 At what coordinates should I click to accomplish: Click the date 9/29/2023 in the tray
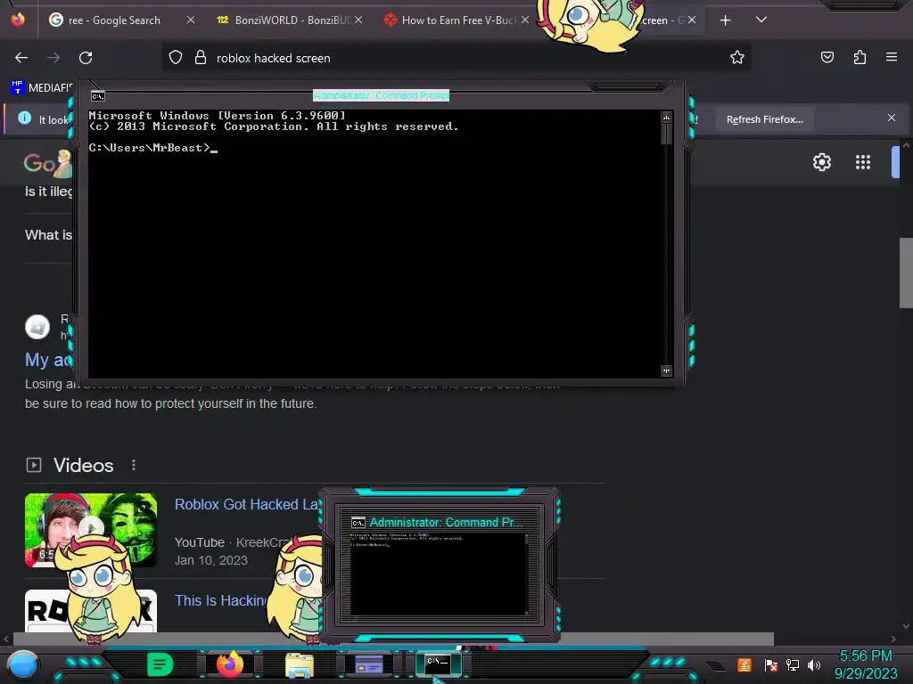pyautogui.click(x=866, y=673)
